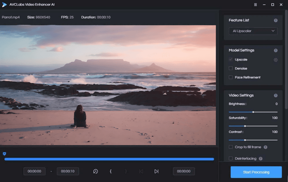Click the AVCLabs app logo icon
Viewport: 288px width, 182px height.
tap(4, 5)
